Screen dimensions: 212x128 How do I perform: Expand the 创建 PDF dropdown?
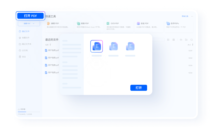pos(29,24)
